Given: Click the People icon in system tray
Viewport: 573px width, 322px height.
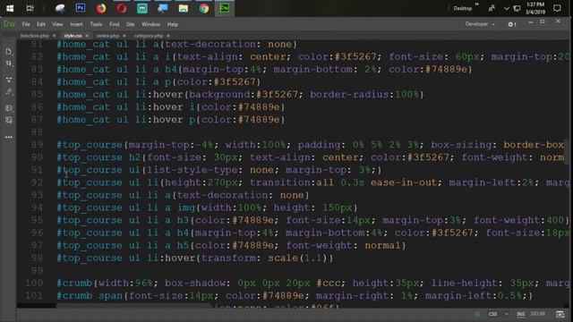Looking at the screenshot, I should (x=492, y=8).
